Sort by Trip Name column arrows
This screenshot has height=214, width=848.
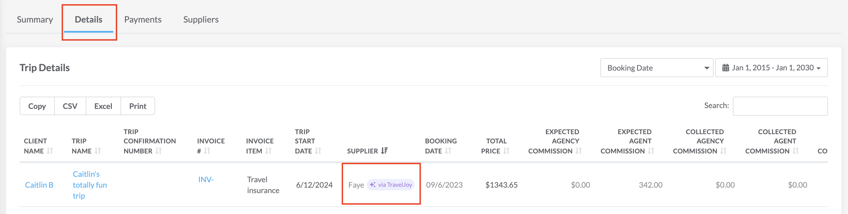(x=98, y=151)
